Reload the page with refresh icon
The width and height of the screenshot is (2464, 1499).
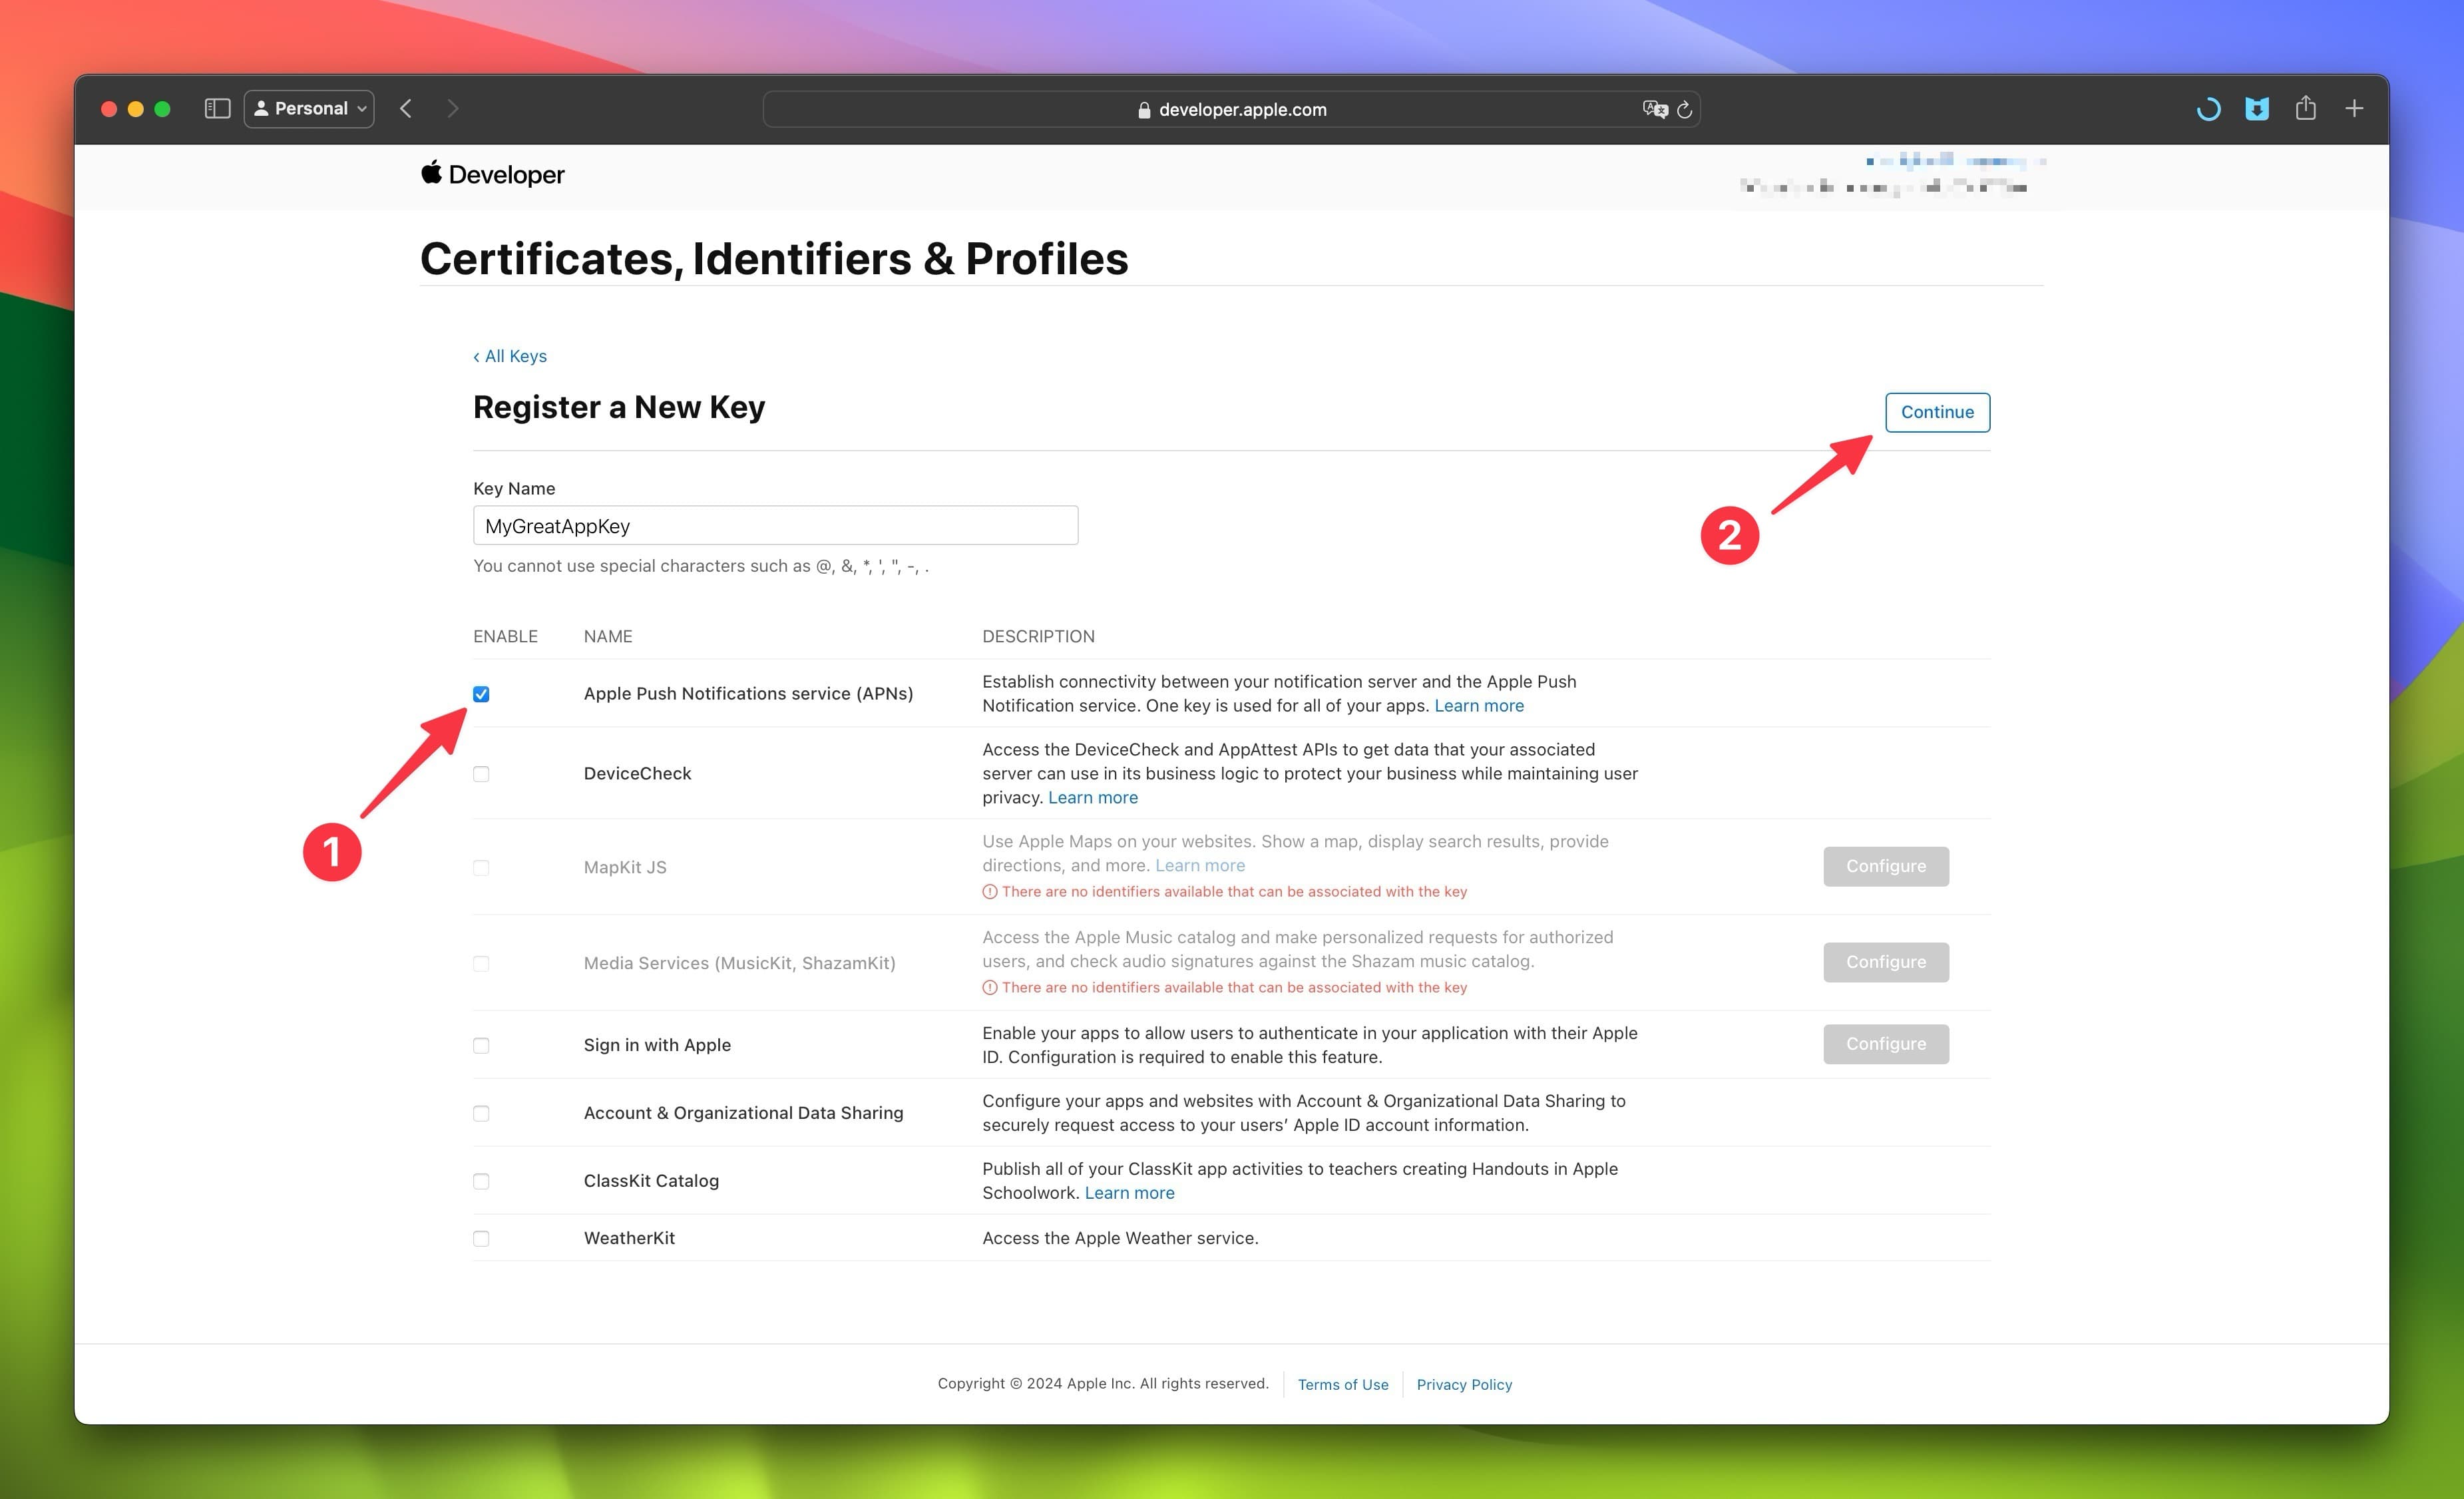[1685, 109]
